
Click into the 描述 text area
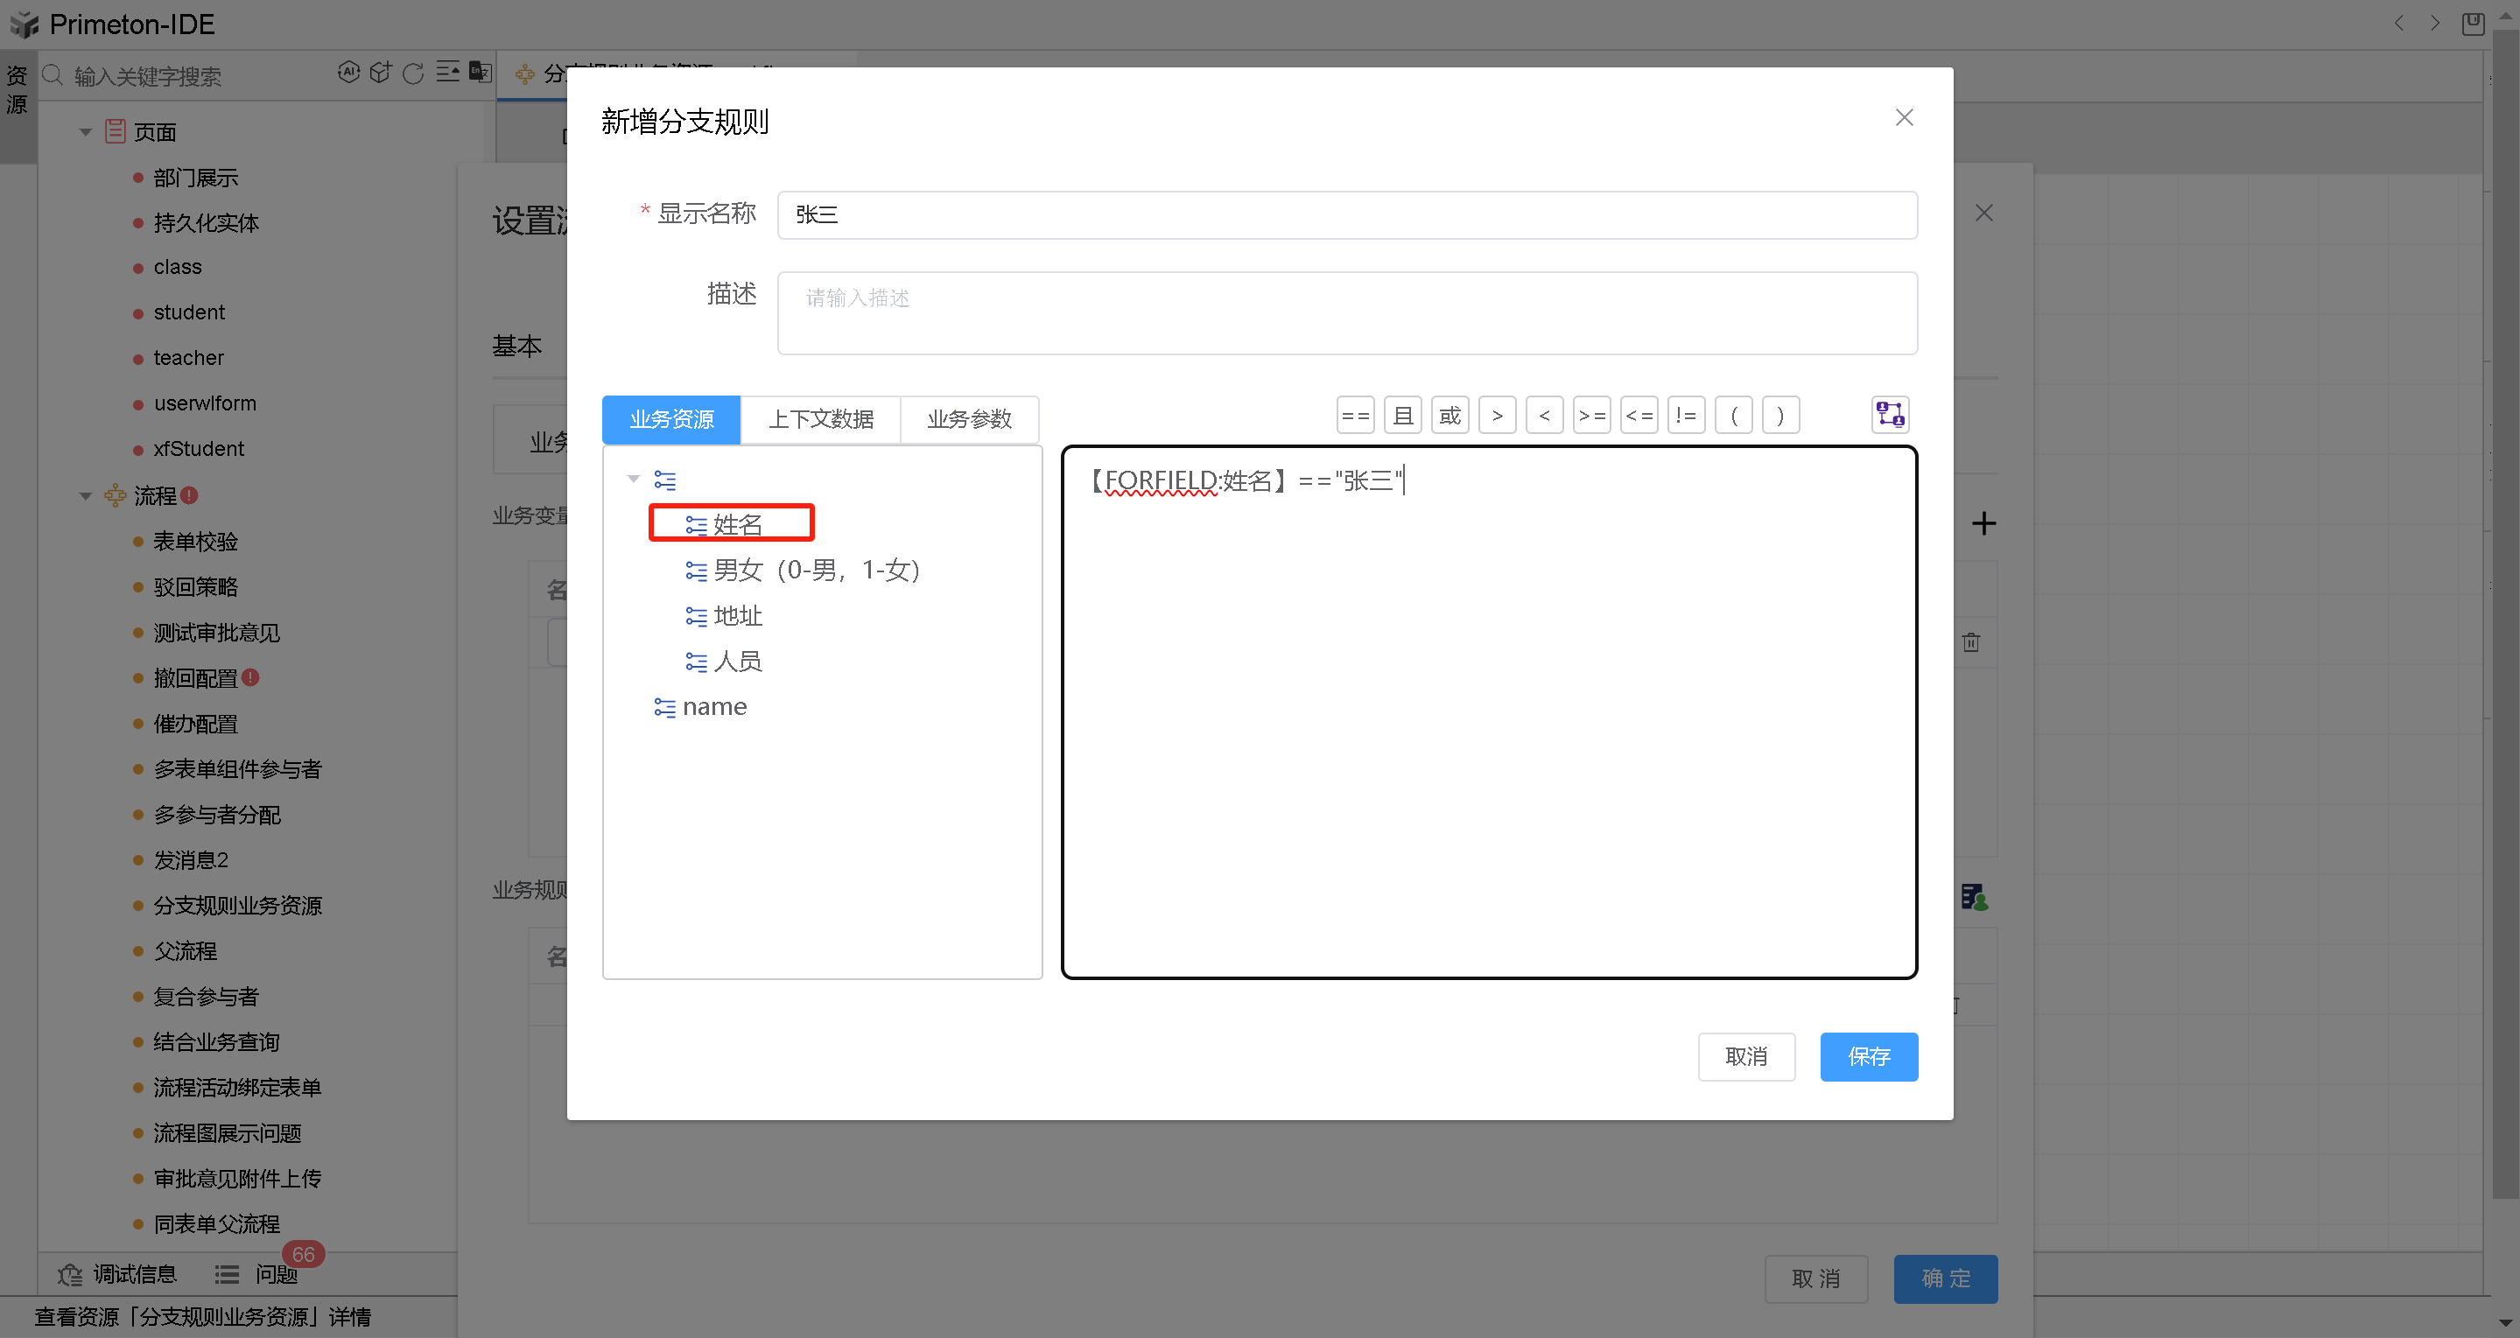click(x=1346, y=313)
